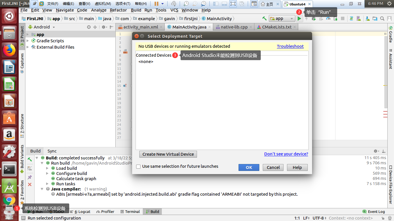The width and height of the screenshot is (394, 221).
Task: Click the ABIs armeabi warning message row
Action: tap(177, 194)
